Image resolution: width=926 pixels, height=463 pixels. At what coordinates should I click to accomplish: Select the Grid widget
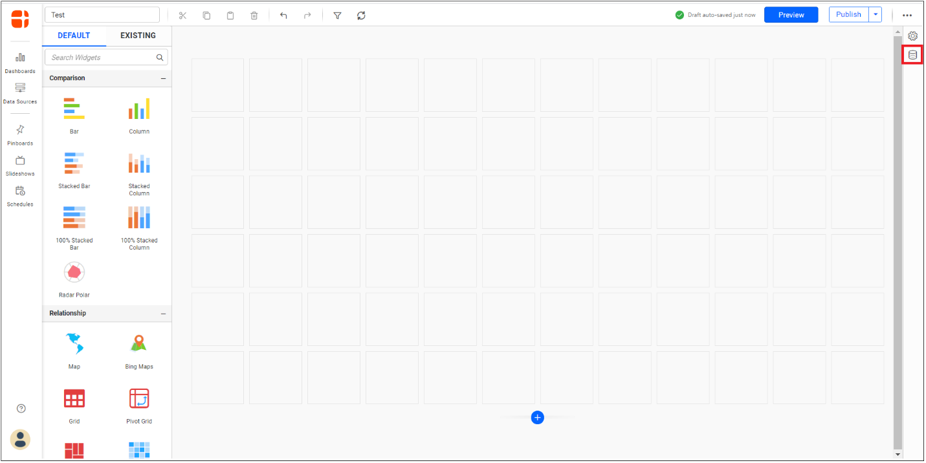pos(74,405)
